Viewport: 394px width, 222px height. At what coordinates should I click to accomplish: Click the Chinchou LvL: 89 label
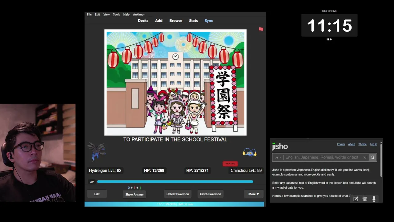coord(246,171)
